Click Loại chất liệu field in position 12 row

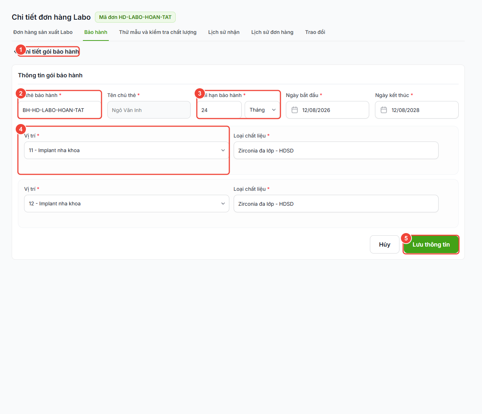[336, 204]
